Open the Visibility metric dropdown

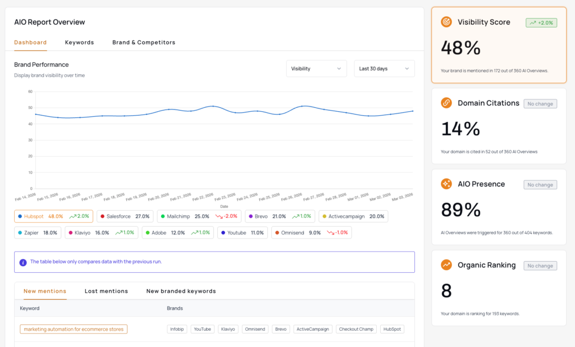pyautogui.click(x=316, y=69)
